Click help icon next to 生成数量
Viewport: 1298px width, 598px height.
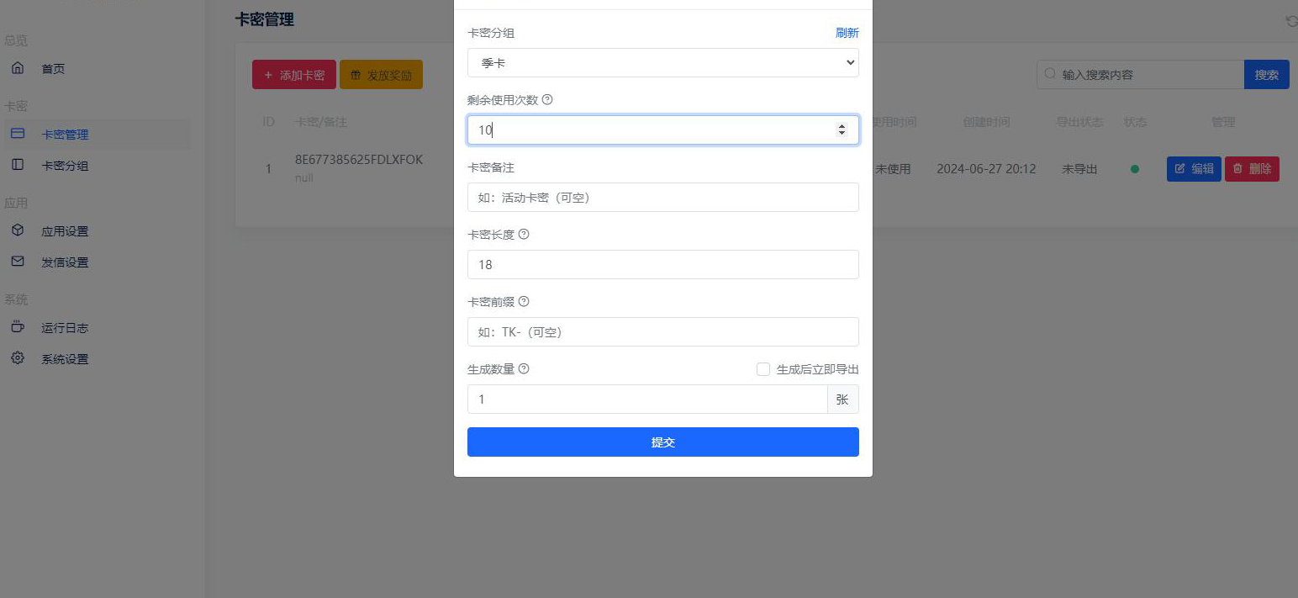coord(524,368)
